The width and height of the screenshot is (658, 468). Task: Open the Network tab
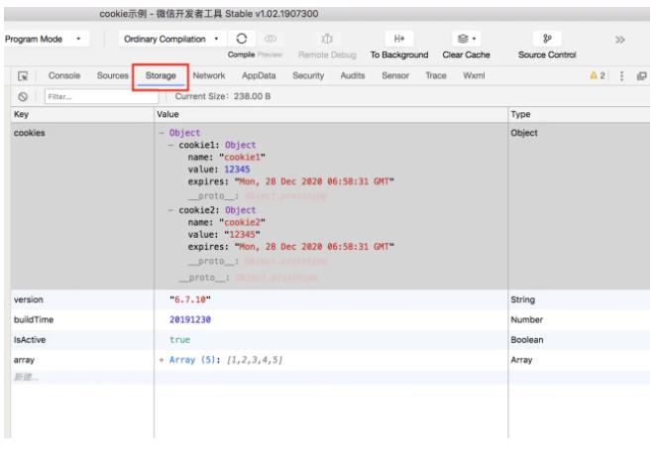coord(209,75)
